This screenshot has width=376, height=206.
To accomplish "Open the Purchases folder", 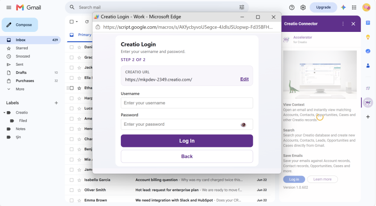I will click(25, 81).
